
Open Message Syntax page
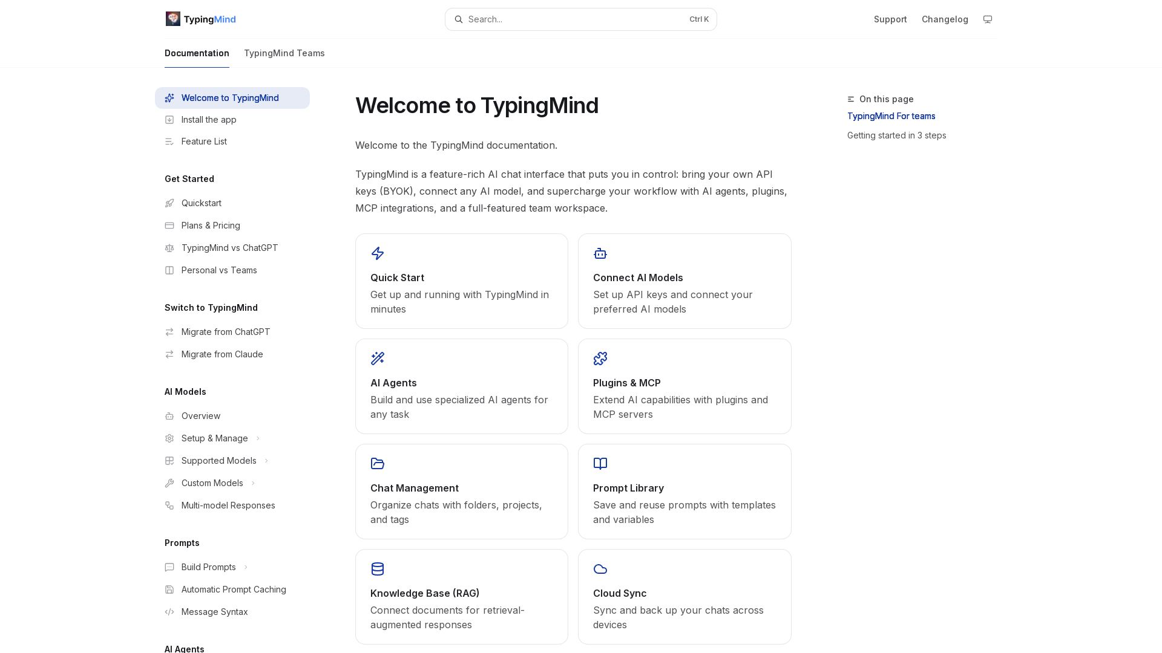[x=232, y=612]
